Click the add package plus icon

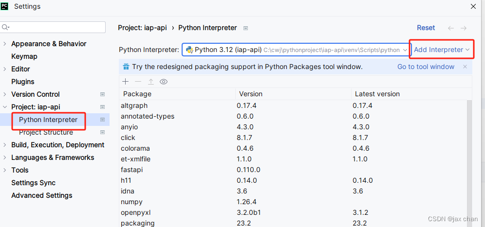pyautogui.click(x=126, y=82)
